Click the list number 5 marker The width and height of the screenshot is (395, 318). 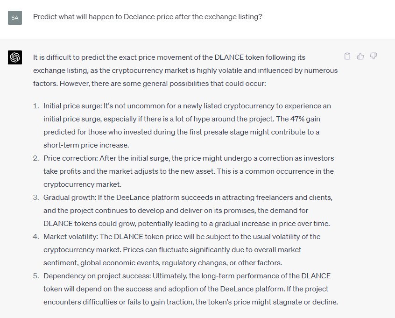tap(36, 276)
